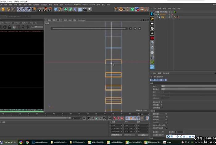Click the orange gear emitter icon

121,9
